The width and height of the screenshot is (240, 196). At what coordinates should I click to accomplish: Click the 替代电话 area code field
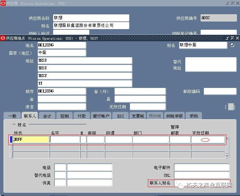click(x=60, y=175)
